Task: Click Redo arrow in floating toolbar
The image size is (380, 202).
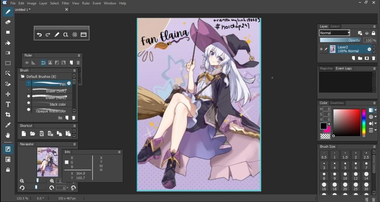Action: [x=48, y=35]
